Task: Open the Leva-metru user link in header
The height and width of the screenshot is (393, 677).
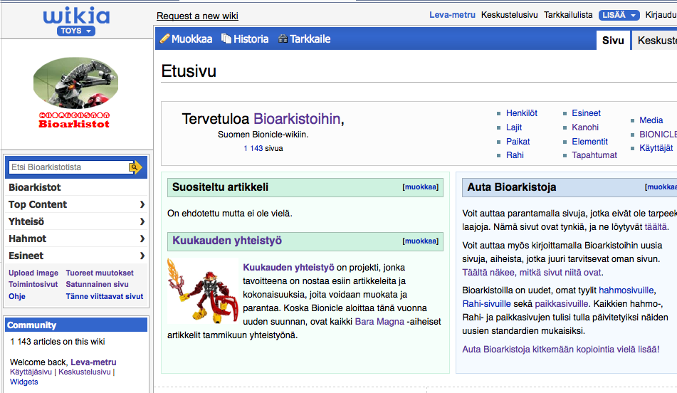Action: coord(452,15)
